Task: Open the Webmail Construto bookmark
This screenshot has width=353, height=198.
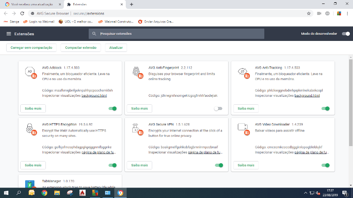Action: [116, 21]
